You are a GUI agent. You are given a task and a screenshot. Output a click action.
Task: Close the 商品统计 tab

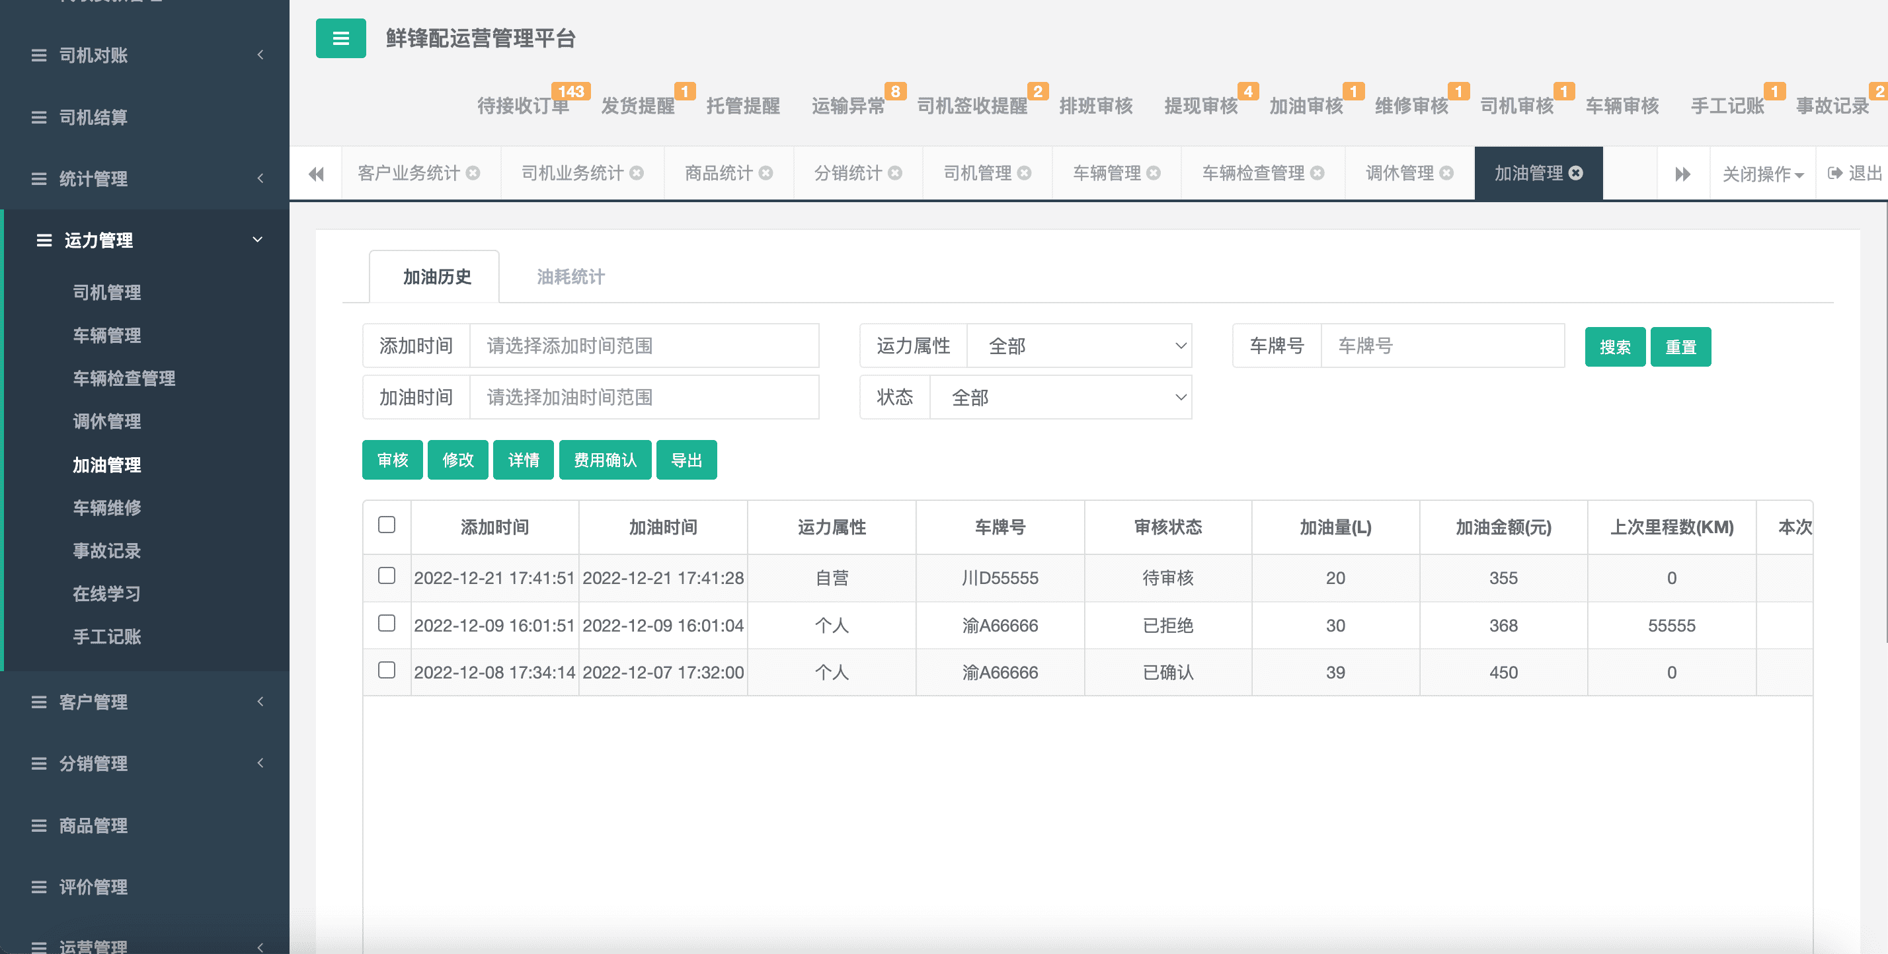pos(766,173)
